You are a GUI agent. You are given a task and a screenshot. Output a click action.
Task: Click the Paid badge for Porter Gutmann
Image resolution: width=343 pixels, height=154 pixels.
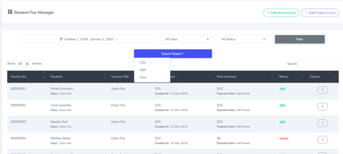[x=282, y=89]
